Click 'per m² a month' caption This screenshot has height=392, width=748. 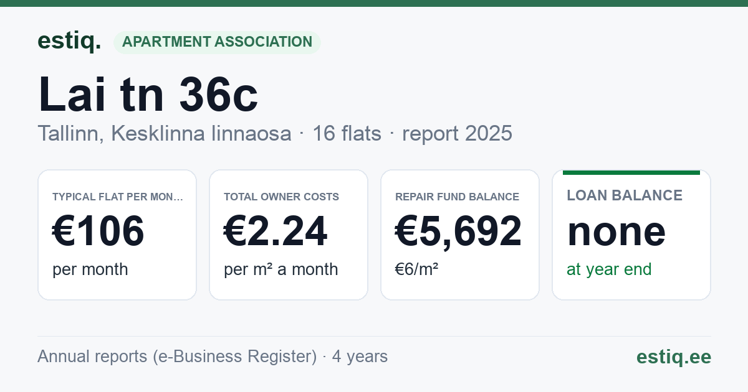[x=281, y=269]
